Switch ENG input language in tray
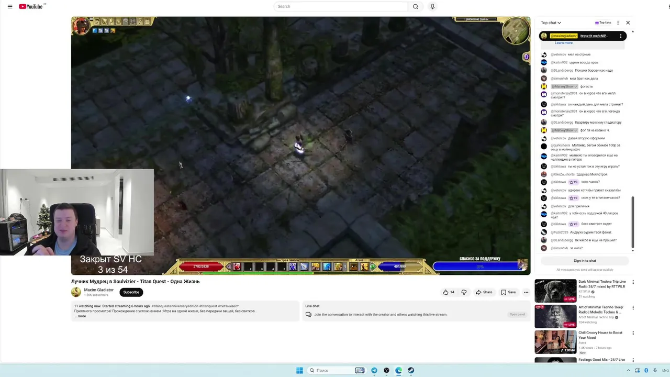670x377 pixels. click(x=665, y=370)
